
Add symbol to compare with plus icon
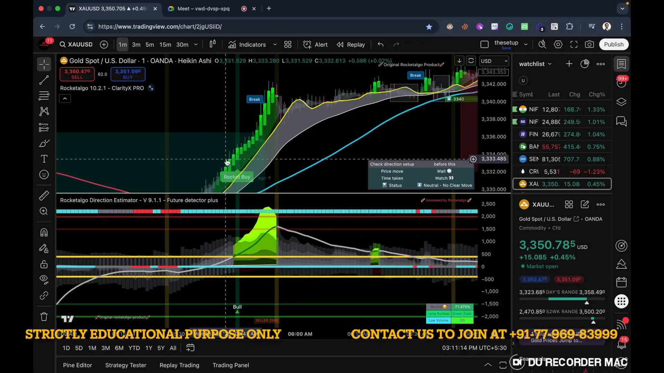(x=104, y=45)
